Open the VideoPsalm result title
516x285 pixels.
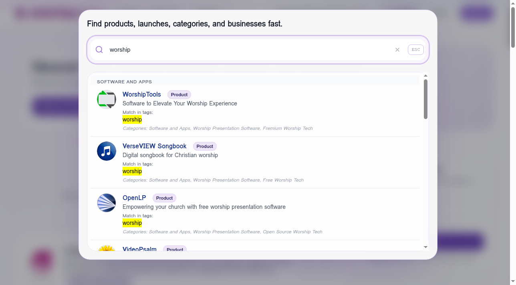click(139, 249)
